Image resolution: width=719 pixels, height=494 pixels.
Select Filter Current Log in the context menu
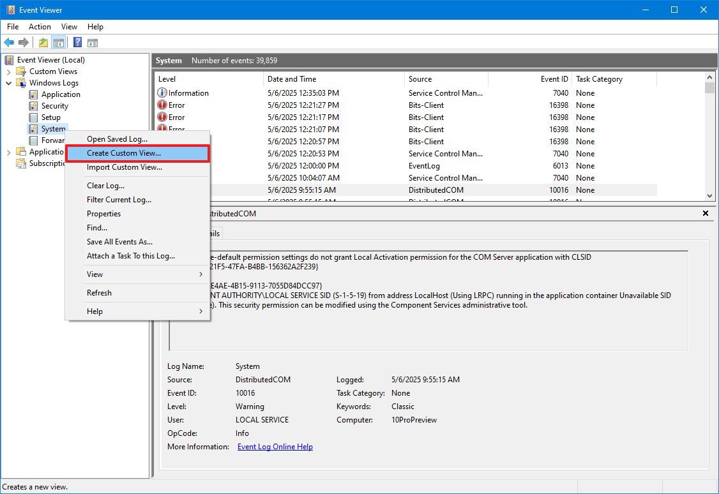pos(119,199)
